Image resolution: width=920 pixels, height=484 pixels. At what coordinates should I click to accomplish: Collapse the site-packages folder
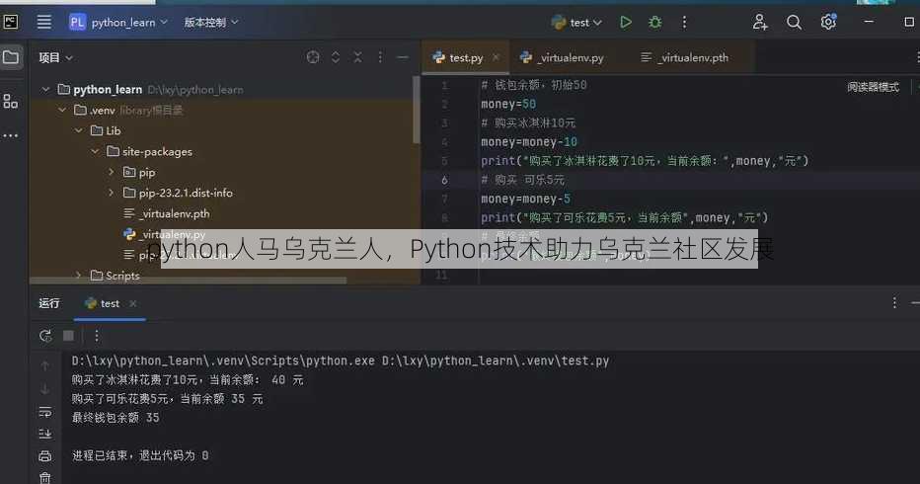pos(95,151)
